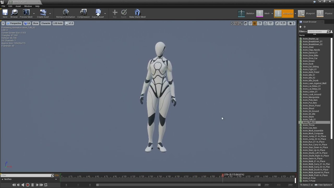Collapse the Notifies track

2,179
